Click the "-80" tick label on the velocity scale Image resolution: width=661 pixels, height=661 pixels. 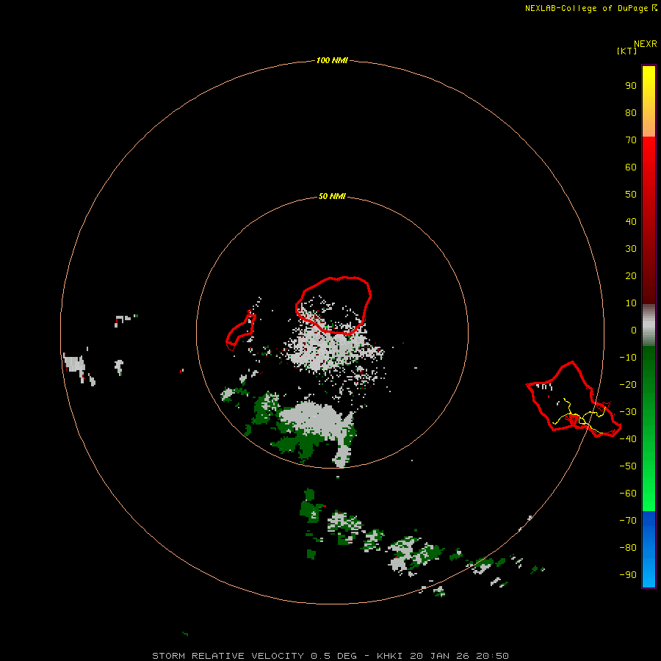tap(628, 548)
